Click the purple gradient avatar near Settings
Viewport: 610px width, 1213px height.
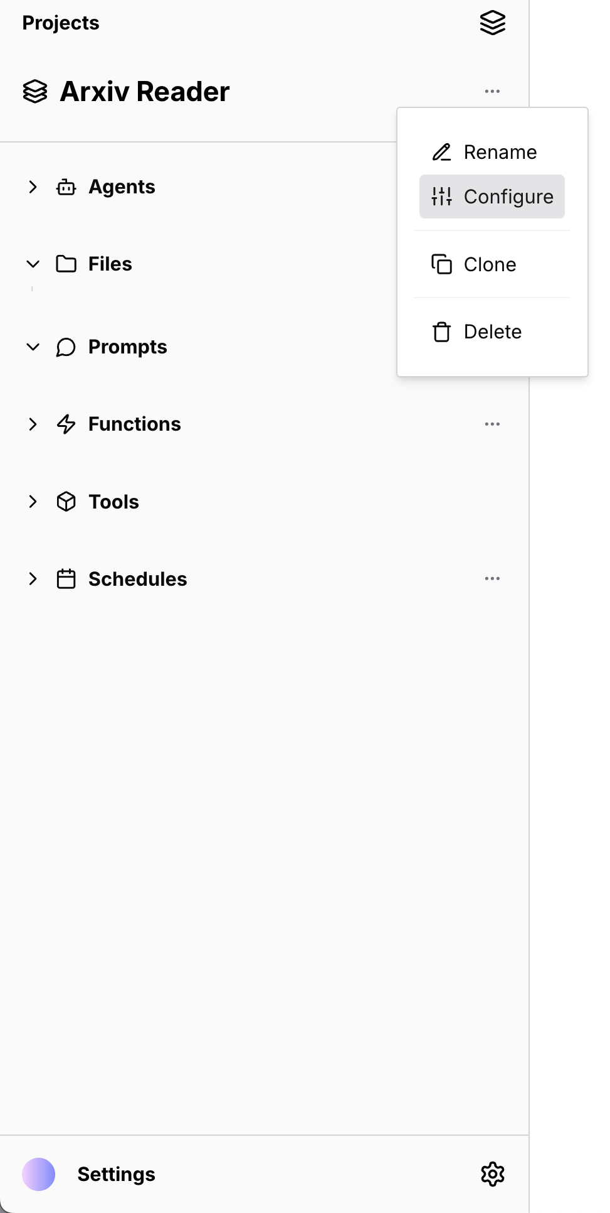coord(39,1174)
